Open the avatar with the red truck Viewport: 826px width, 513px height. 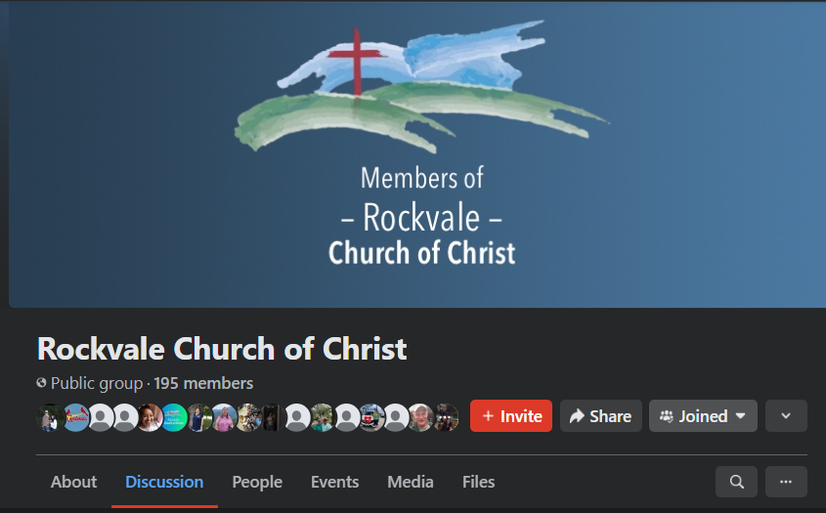[371, 417]
